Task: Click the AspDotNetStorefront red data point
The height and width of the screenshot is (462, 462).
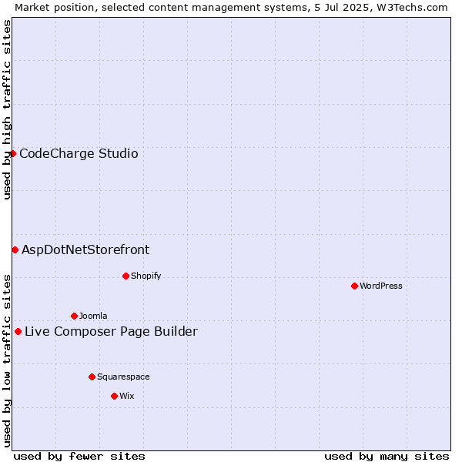Action: [x=15, y=250]
